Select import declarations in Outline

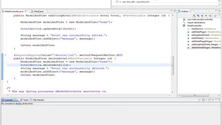196,23
